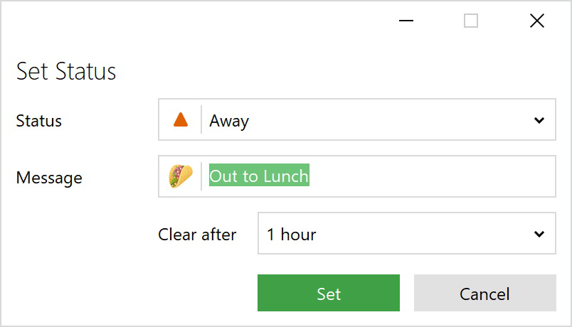
Task: Expand the Status dropdown arrow
Action: tap(539, 120)
